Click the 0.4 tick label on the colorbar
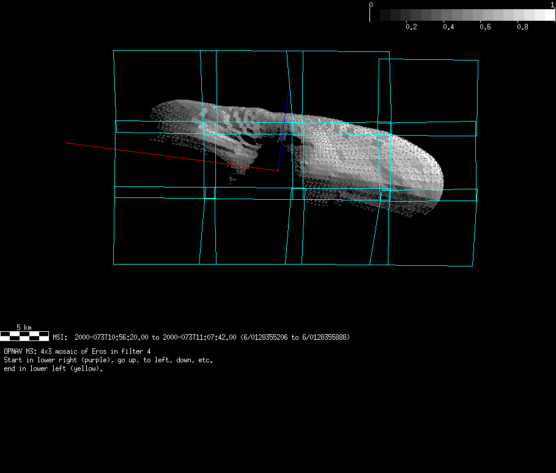Image resolution: width=556 pixels, height=473 pixels. [x=448, y=27]
